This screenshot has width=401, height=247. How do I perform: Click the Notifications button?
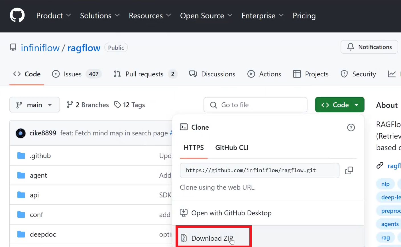(369, 47)
